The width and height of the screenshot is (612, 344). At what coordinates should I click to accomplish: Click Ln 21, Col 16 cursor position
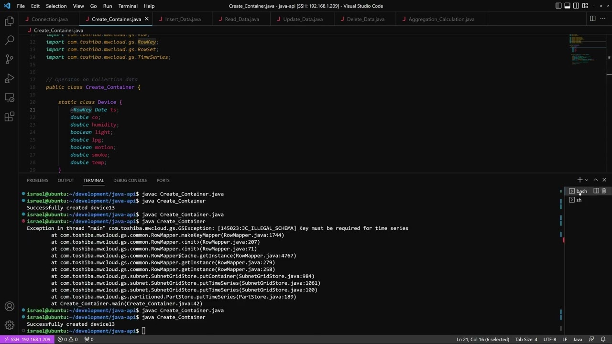click(482, 339)
